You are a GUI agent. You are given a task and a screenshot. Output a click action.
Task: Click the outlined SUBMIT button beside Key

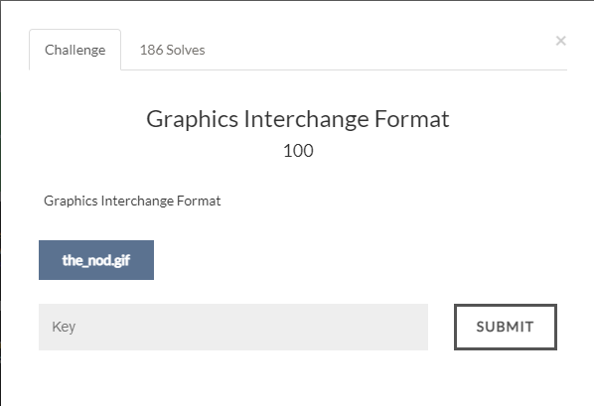pyautogui.click(x=506, y=327)
